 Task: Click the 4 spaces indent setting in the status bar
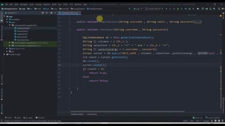pos(206,121)
